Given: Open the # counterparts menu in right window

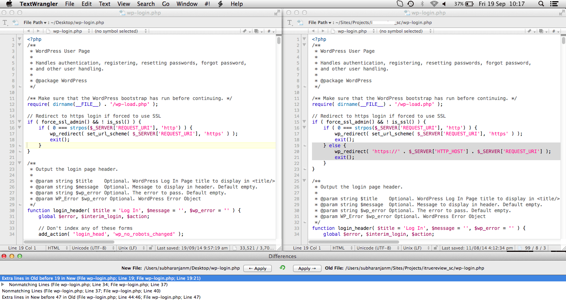Looking at the screenshot, I should 555,31.
